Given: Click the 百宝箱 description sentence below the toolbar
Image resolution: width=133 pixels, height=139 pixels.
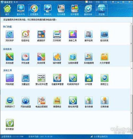Looking at the screenshot, I should (30, 20).
